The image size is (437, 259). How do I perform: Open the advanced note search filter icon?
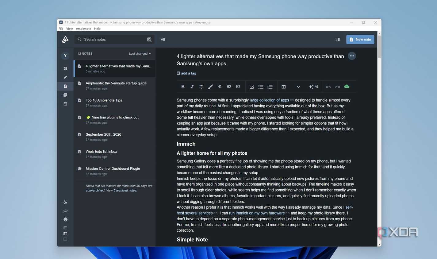coord(149,40)
